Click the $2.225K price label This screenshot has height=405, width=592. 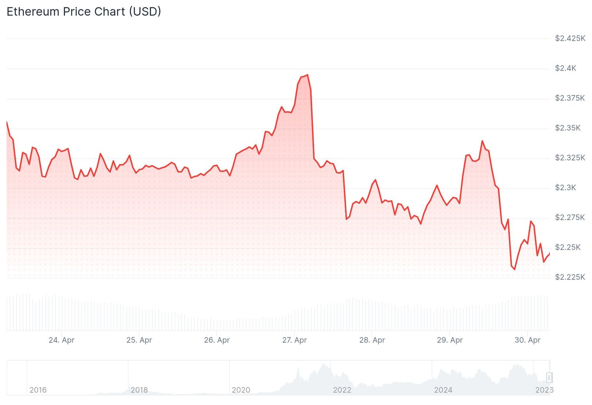[x=570, y=277]
